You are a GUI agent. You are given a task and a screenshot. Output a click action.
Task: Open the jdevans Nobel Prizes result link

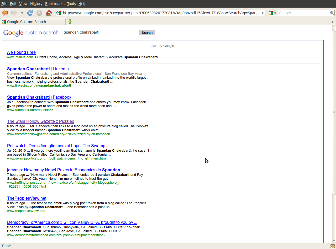click(x=66, y=170)
